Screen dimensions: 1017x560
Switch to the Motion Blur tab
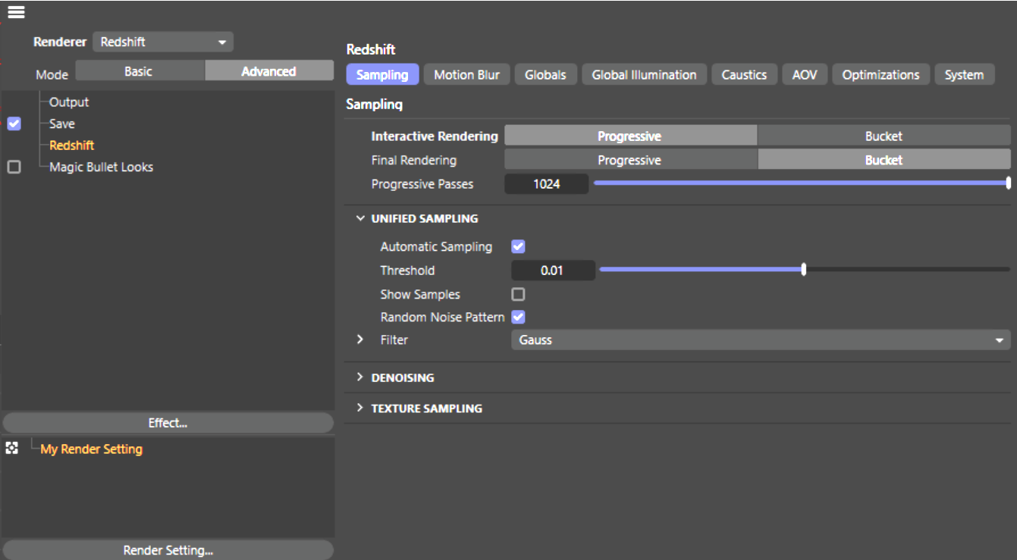pos(466,74)
